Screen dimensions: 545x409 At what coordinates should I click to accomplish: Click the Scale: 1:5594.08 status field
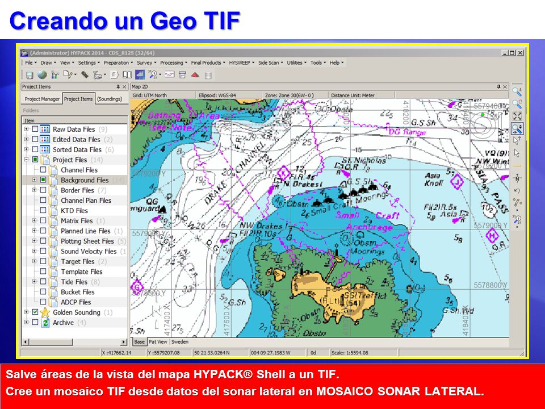pyautogui.click(x=363, y=353)
